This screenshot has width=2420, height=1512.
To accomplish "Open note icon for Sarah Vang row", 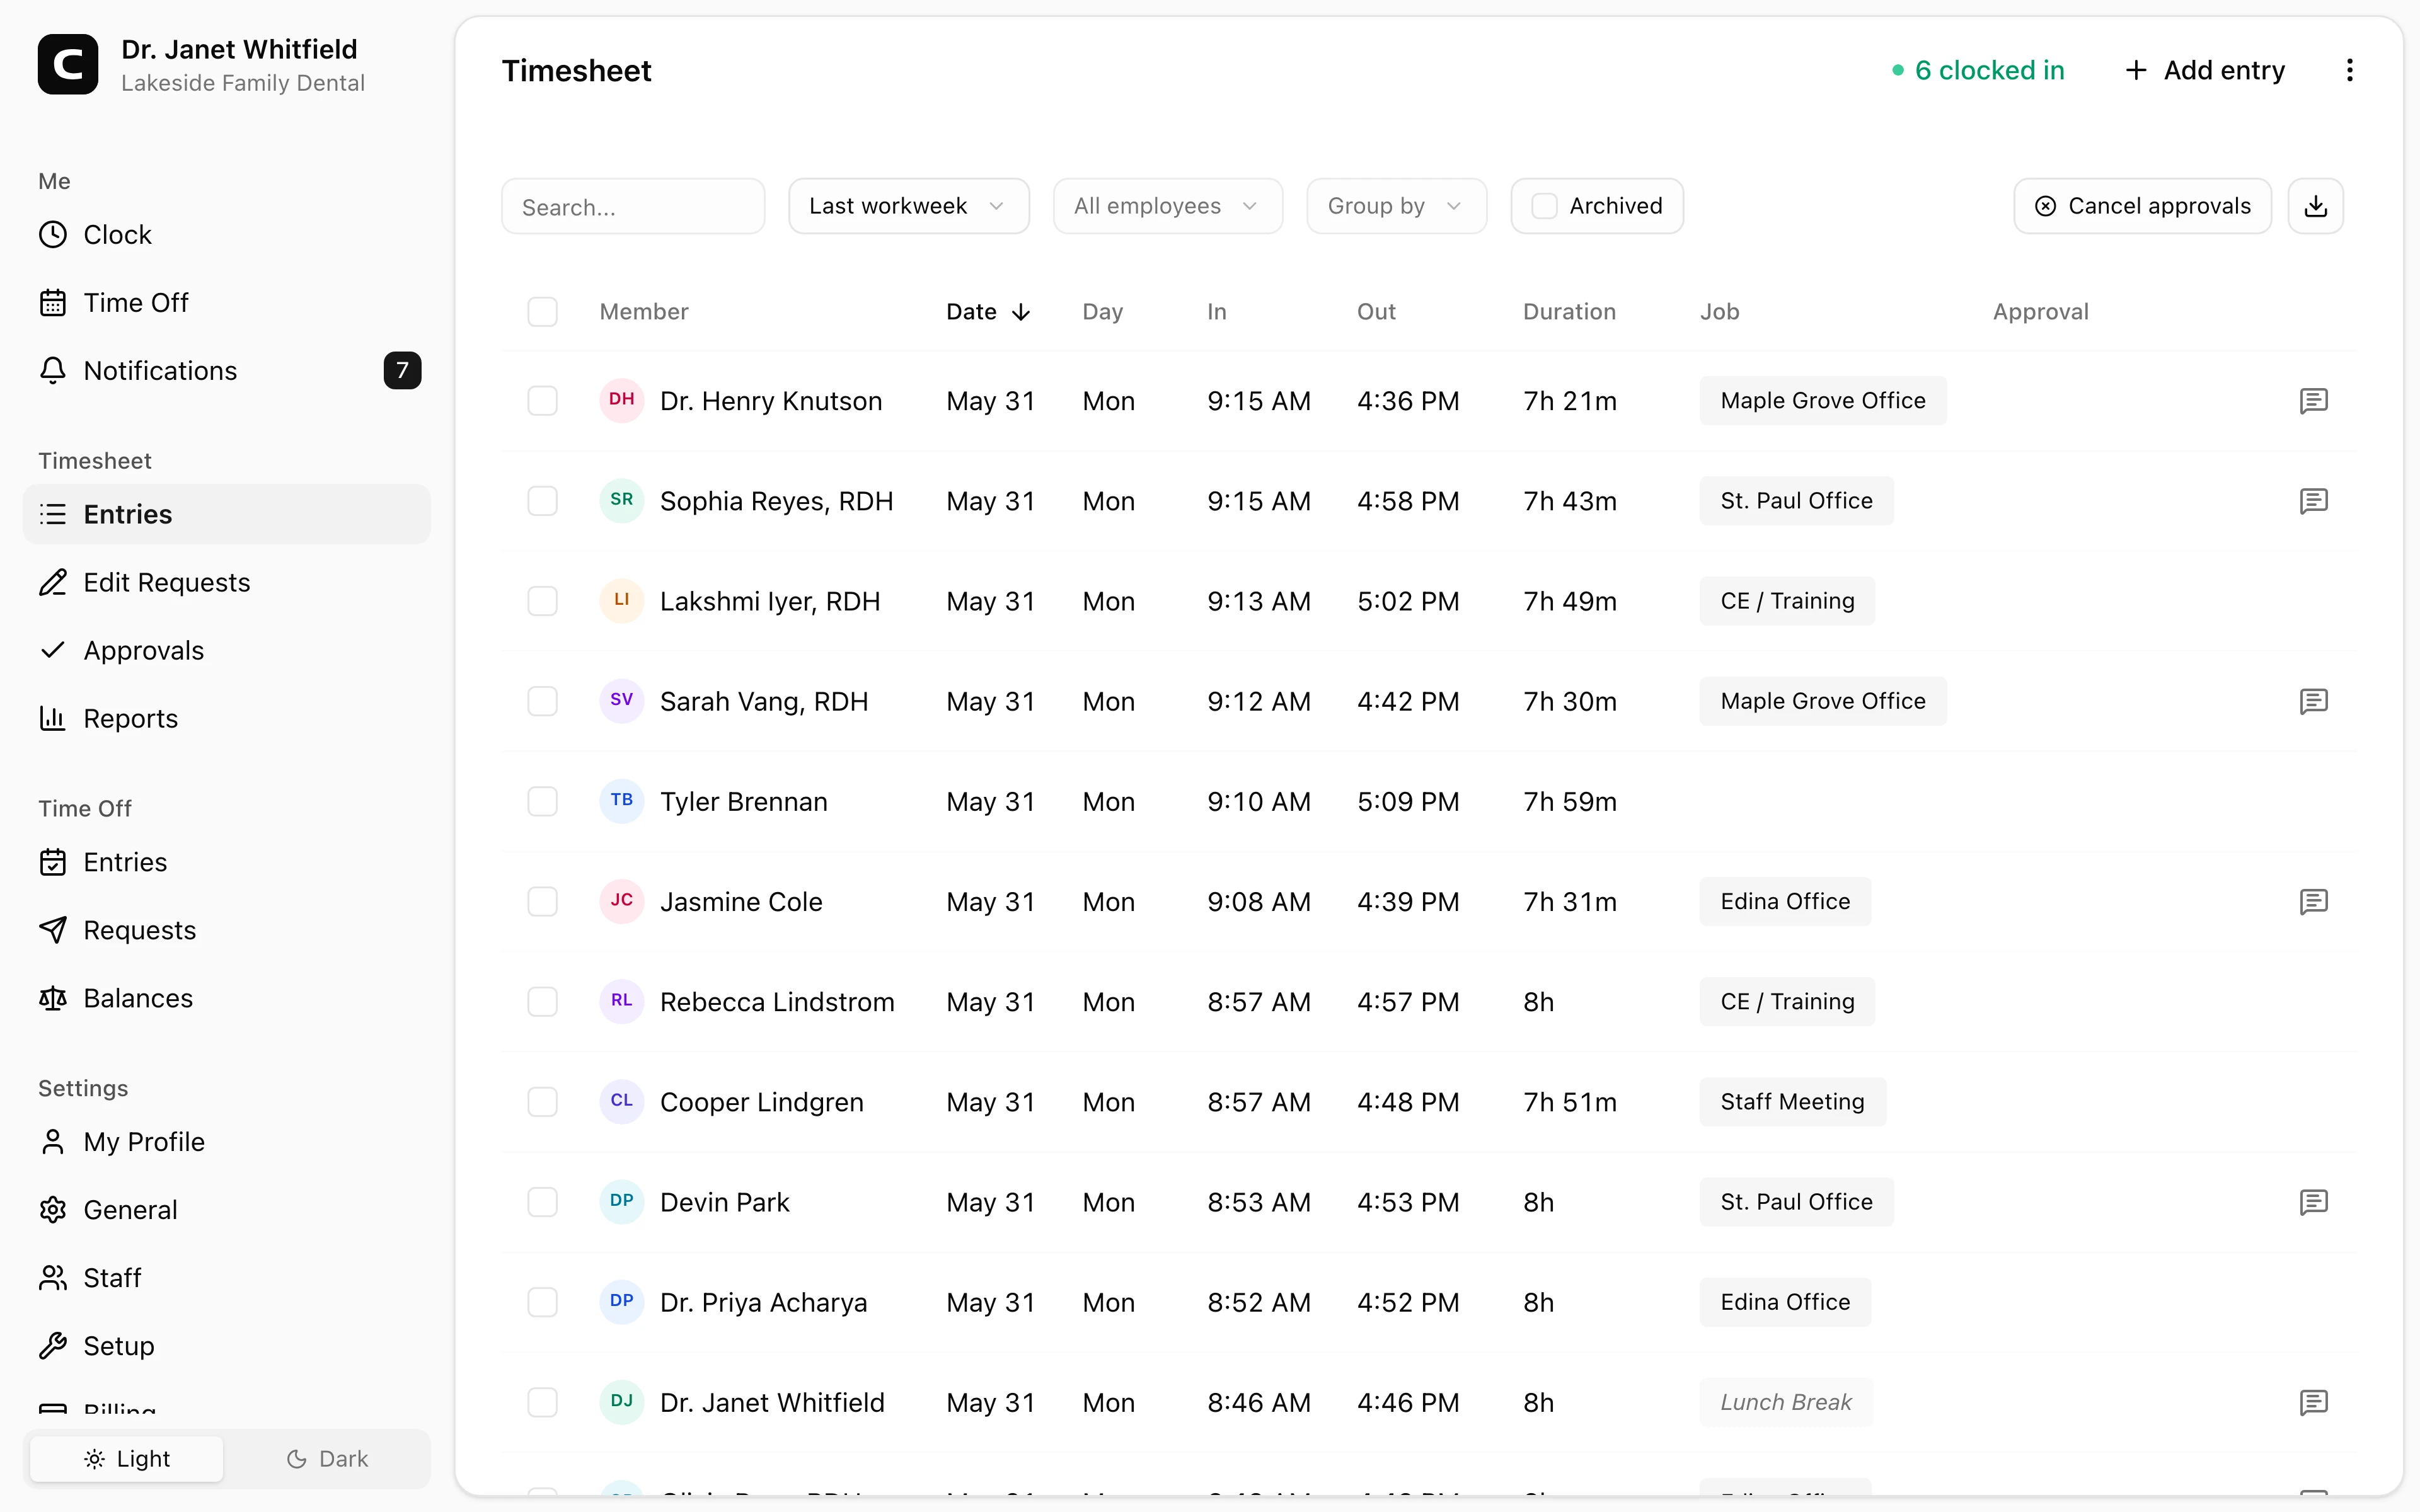I will pos(2313,701).
